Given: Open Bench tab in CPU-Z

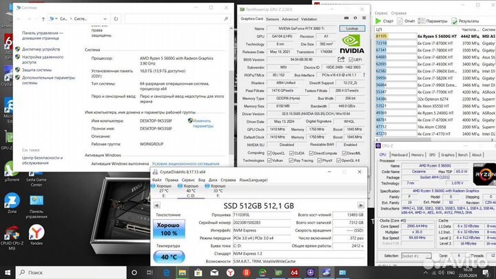Looking at the screenshot, I should coord(462,155).
